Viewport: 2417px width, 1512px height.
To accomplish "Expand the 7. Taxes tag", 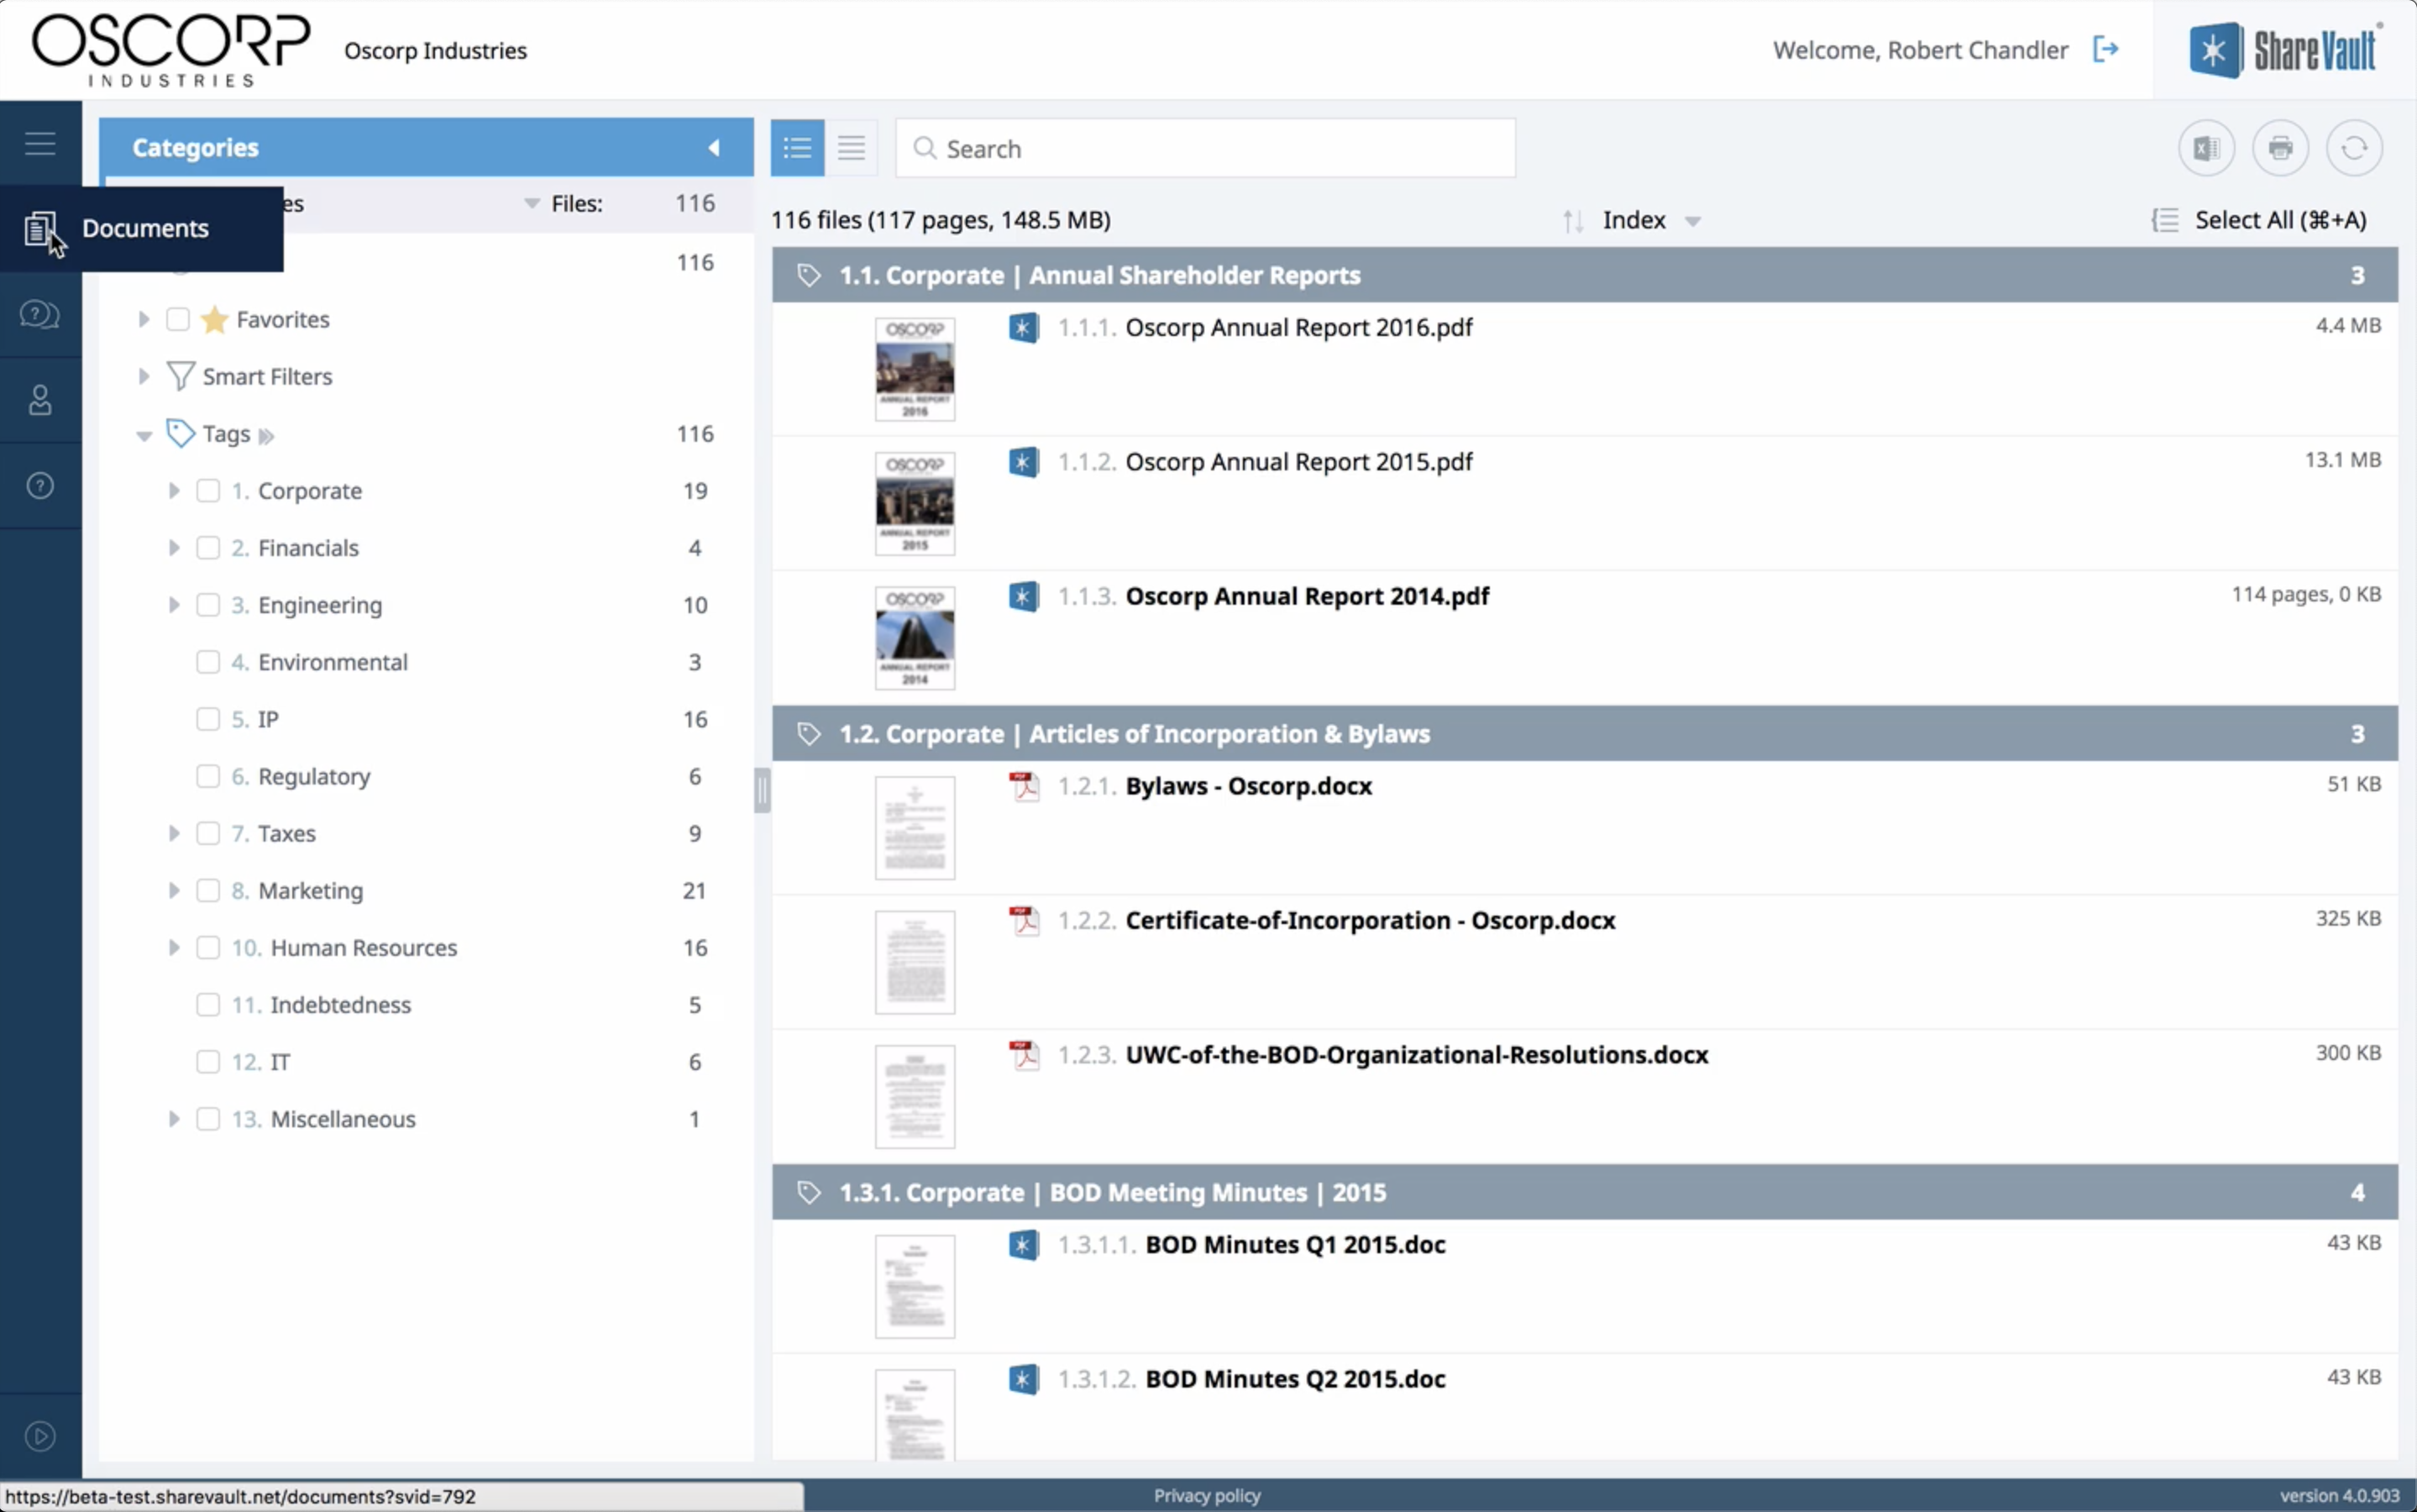I will 174,833.
